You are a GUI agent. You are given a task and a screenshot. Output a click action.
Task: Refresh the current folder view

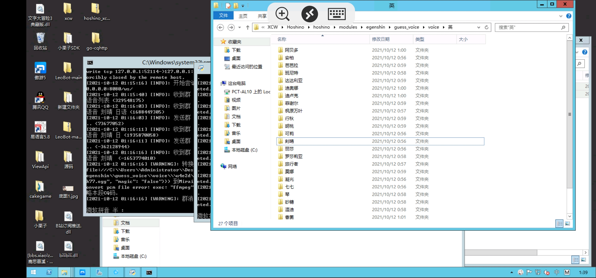487,27
